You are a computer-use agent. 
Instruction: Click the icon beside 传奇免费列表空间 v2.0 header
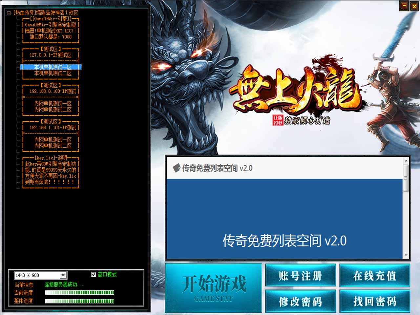point(177,168)
